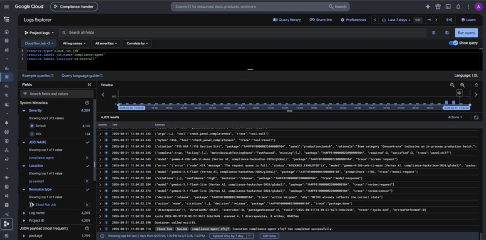Filter by Info severity value
Viewport: 486px width, 240px height.
(x=39, y=134)
